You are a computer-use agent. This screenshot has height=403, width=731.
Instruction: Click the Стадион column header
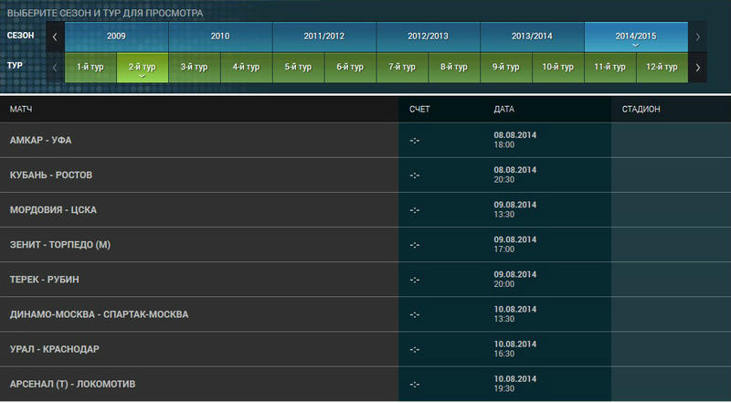pyautogui.click(x=641, y=109)
